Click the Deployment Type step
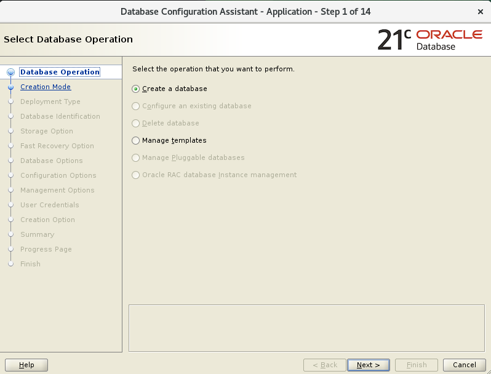The height and width of the screenshot is (374, 491). click(50, 101)
